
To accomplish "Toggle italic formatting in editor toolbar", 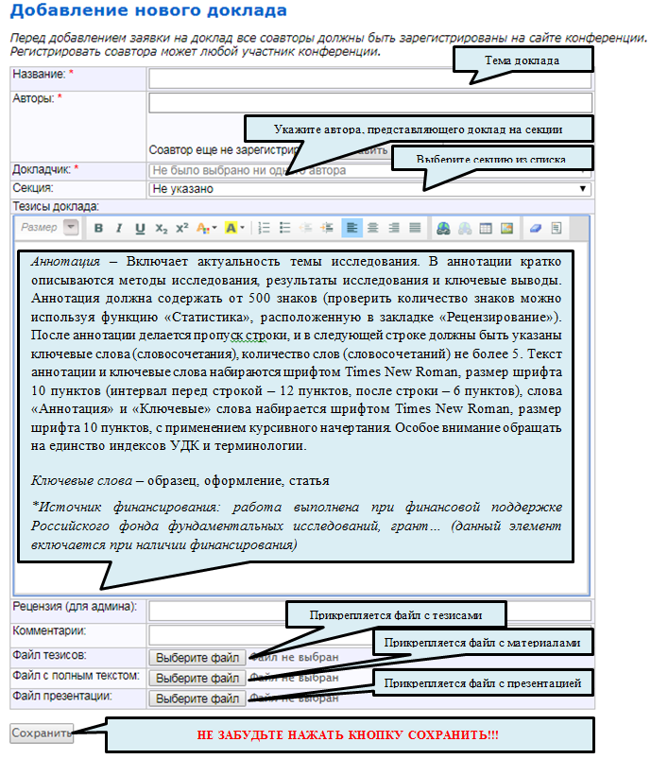I will (119, 228).
